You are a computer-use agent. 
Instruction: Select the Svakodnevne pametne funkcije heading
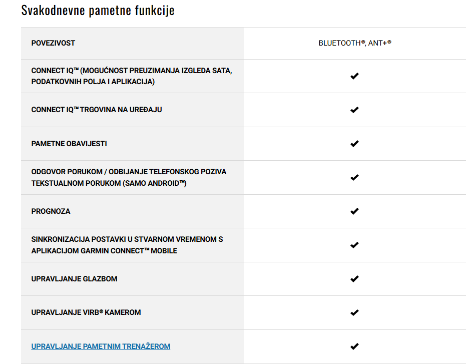(98, 10)
